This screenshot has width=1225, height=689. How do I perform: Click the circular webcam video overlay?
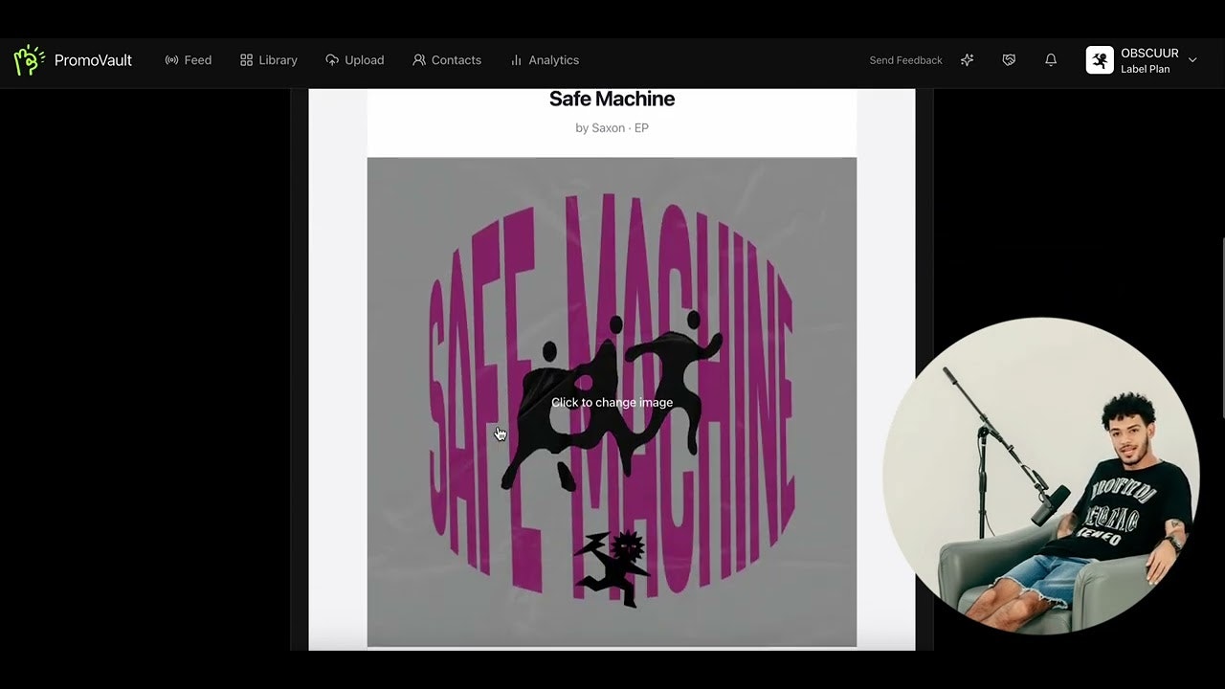pos(1041,476)
